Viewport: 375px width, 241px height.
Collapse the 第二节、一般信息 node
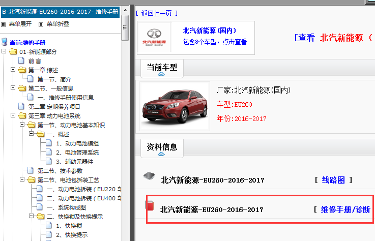coord(13,88)
